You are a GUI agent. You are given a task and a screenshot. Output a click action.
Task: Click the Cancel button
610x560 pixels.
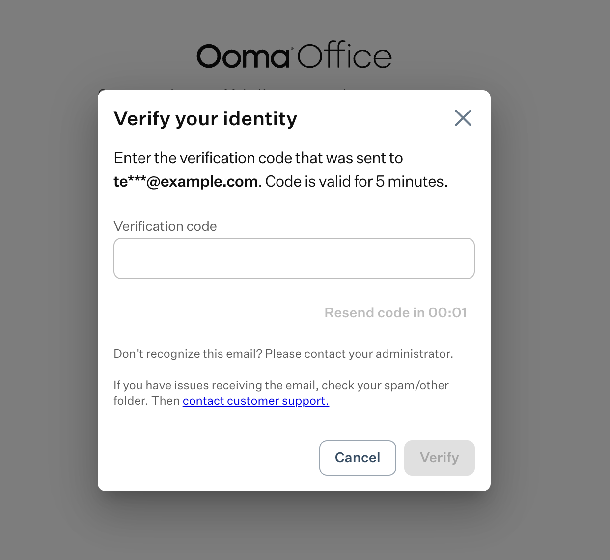(358, 457)
